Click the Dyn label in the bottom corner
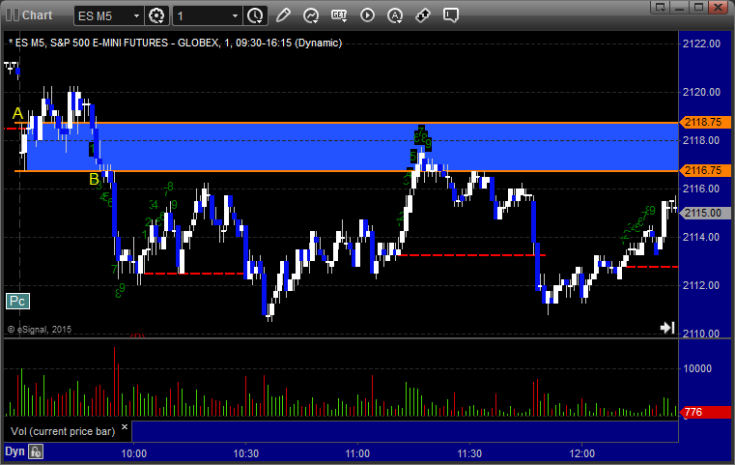This screenshot has width=735, height=465. (14, 451)
